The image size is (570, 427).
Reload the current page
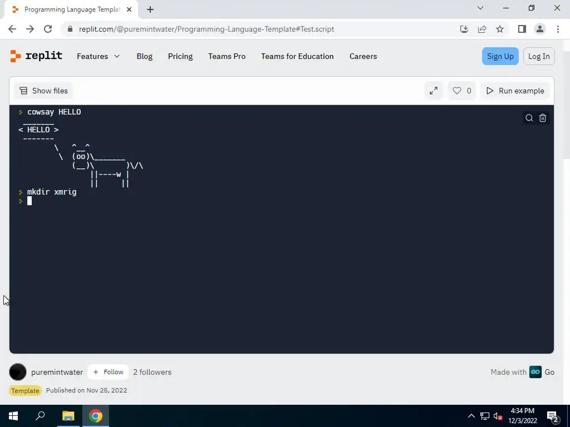pos(48,29)
